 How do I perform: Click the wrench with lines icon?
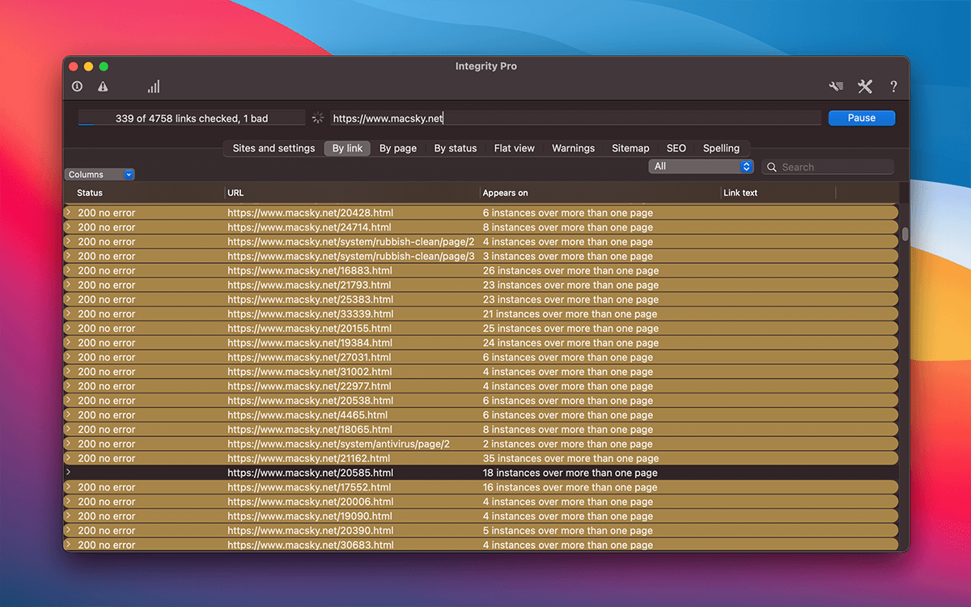836,87
